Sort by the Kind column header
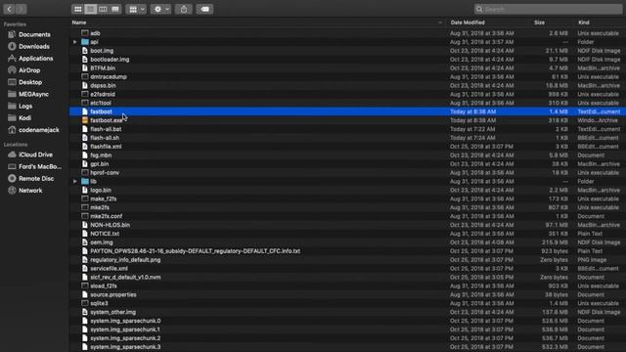626x352 pixels. click(x=584, y=22)
